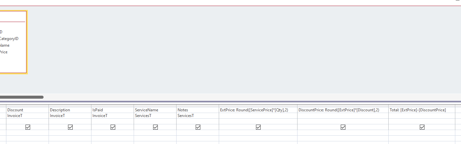Toggle the IsPaid column Show checkbox
Viewport: 461px width, 144px height.
coord(113,127)
